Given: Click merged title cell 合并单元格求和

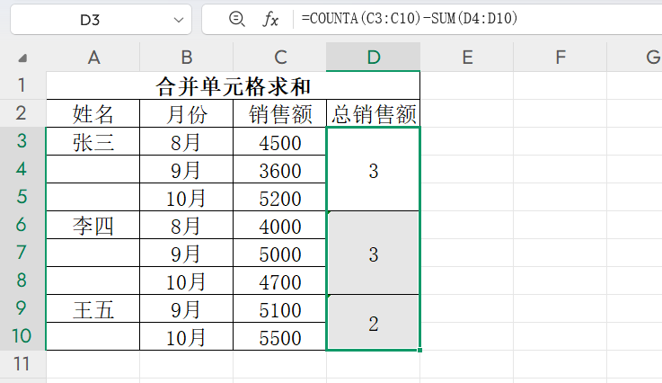Looking at the screenshot, I should point(233,86).
